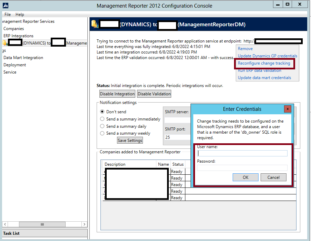
Task: Confirm credentials with the OK button
Action: tap(245, 177)
